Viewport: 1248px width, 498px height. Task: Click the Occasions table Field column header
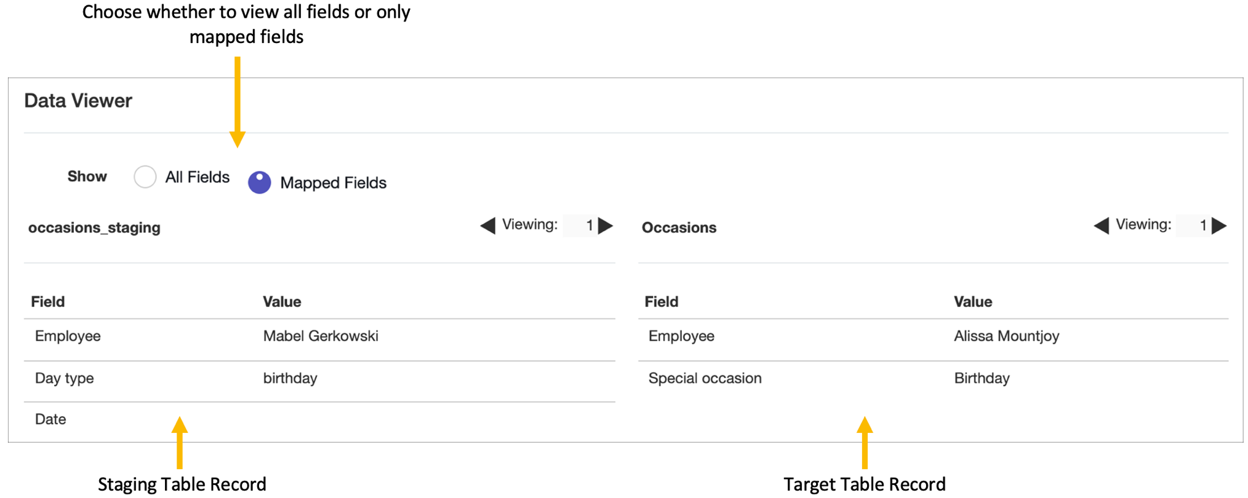coord(661,302)
